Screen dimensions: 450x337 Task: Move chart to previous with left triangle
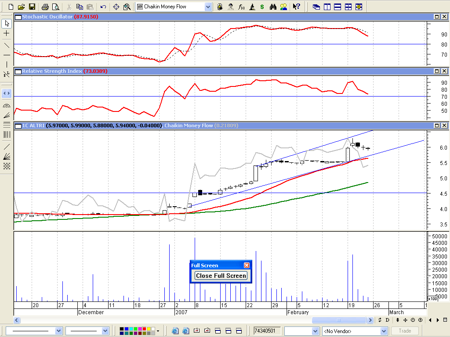coord(430,320)
